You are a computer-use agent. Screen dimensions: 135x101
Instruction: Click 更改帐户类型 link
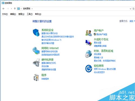[102, 34]
